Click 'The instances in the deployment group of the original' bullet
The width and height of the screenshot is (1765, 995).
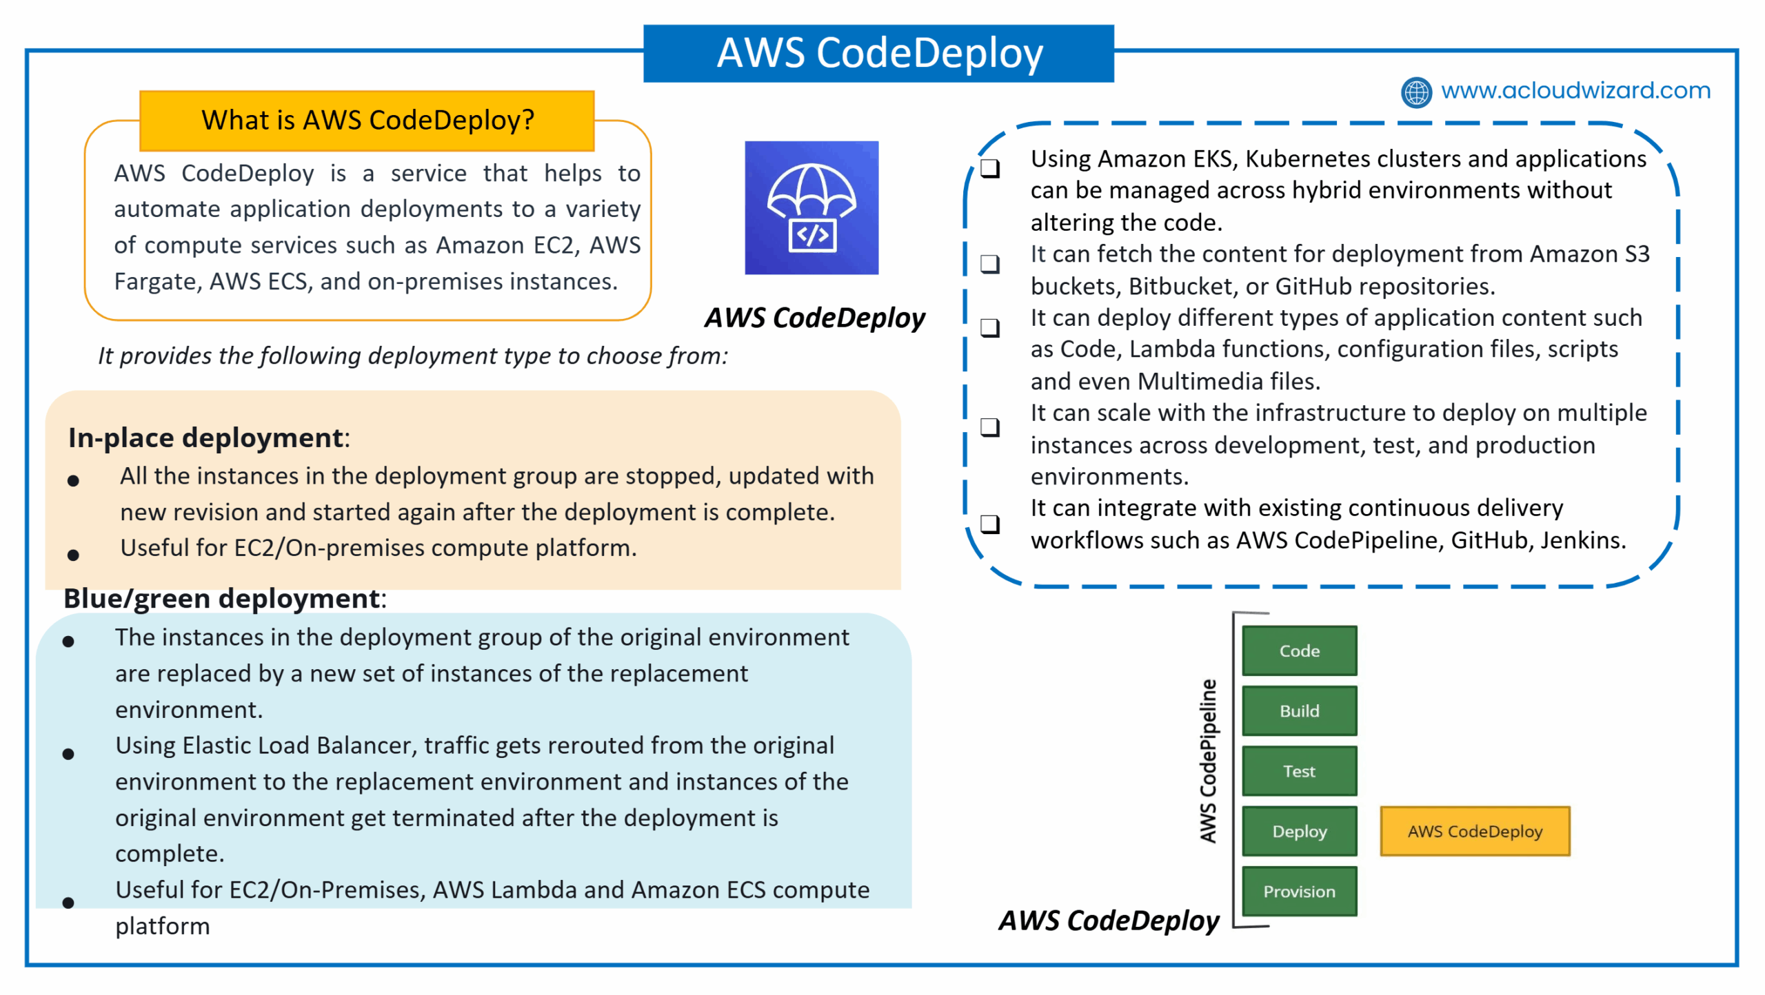pos(482,673)
